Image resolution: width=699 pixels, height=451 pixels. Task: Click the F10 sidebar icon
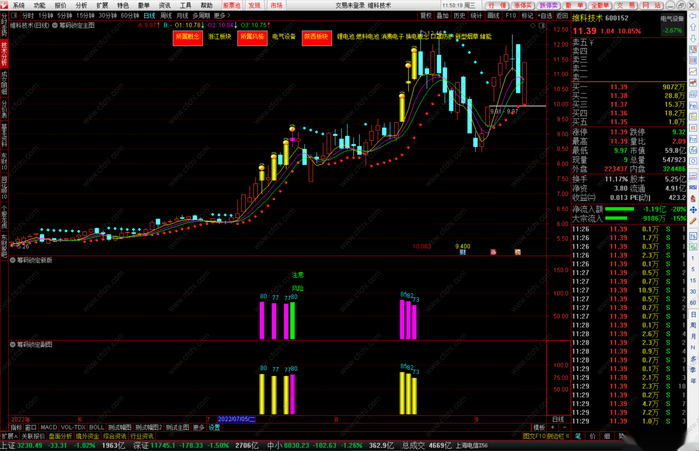tap(693, 106)
